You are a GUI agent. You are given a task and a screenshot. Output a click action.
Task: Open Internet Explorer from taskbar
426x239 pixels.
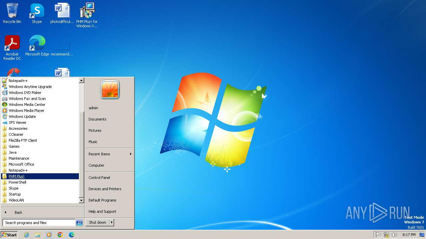[27, 235]
